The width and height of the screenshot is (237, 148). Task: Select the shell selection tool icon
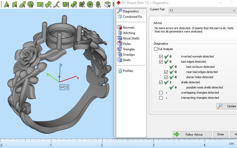click(x=31, y=4)
